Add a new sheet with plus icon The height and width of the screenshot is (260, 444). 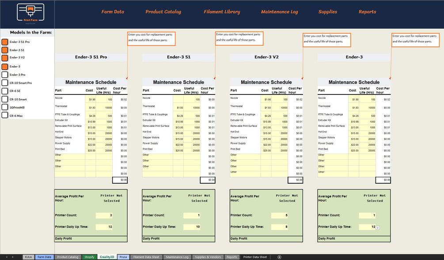(279, 257)
